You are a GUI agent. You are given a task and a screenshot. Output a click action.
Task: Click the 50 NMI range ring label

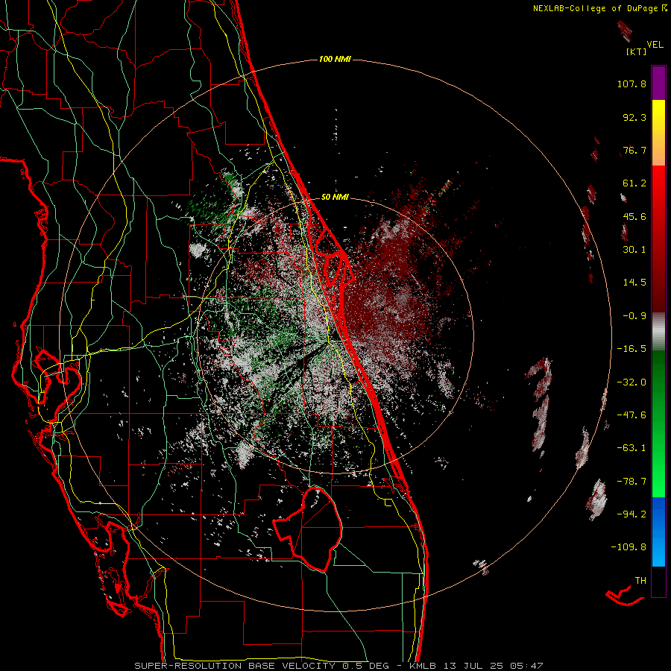[x=335, y=198]
